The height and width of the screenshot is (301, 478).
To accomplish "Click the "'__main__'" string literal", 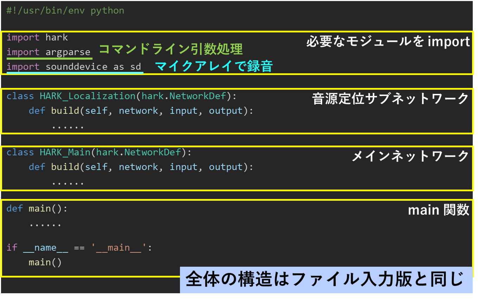I will tap(119, 248).
